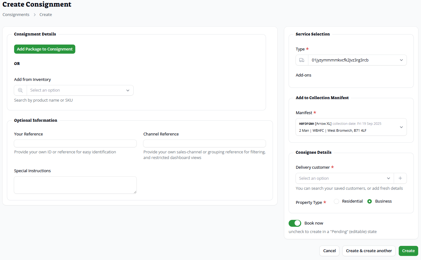The image size is (421, 260).
Task: Click the Create breadcrumb item
Action: [x=46, y=15]
